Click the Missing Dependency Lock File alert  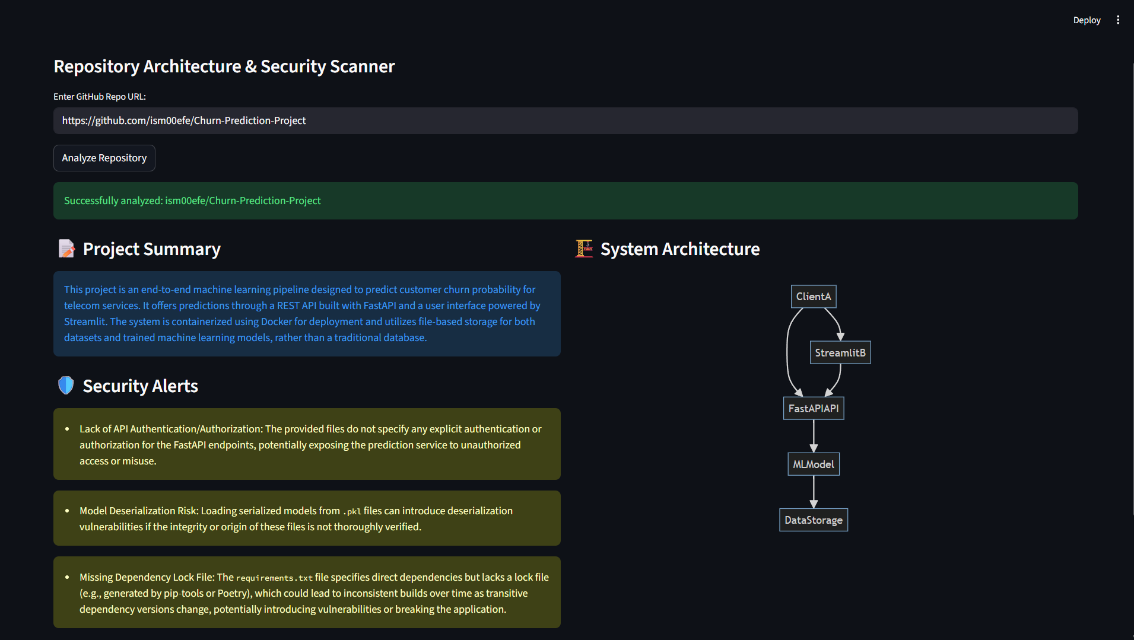click(x=307, y=593)
